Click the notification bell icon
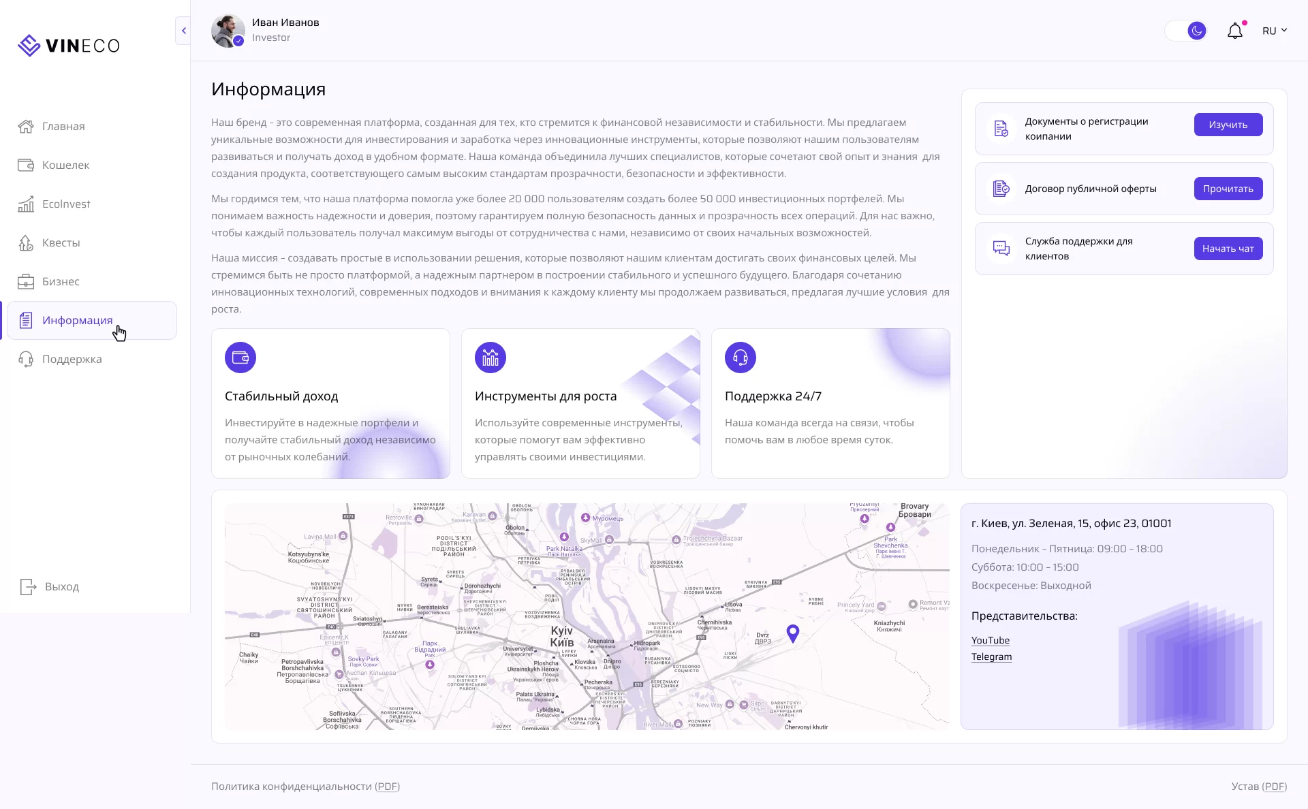This screenshot has height=809, width=1308. point(1234,31)
